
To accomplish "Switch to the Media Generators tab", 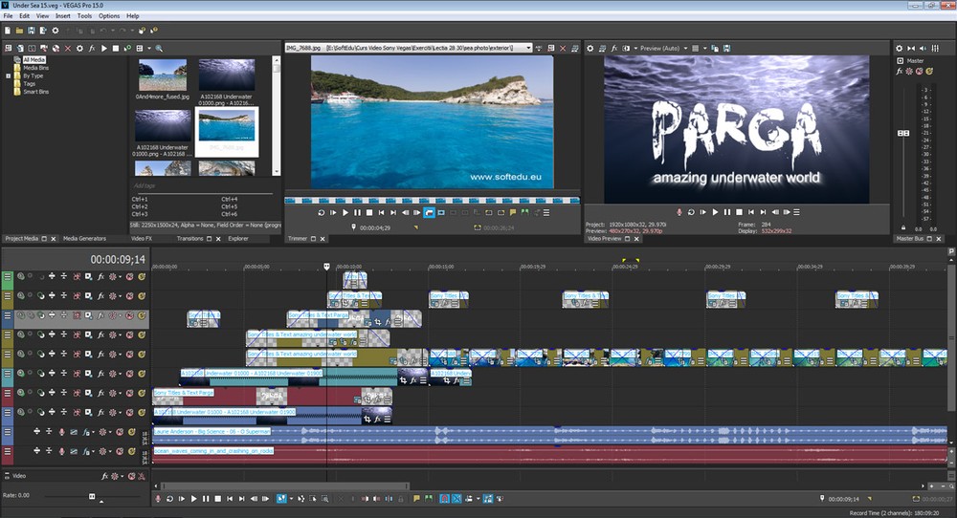I will 84,239.
